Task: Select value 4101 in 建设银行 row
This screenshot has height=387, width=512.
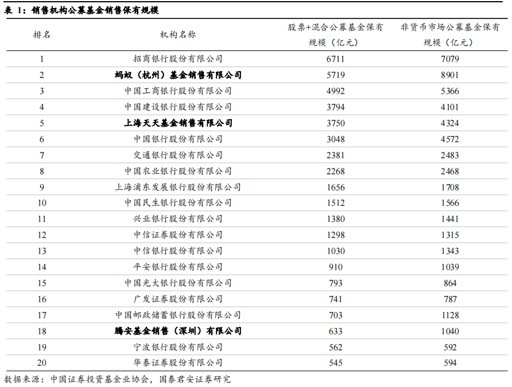Action: 450,107
